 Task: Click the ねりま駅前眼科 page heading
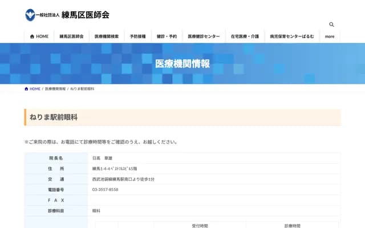click(x=54, y=117)
